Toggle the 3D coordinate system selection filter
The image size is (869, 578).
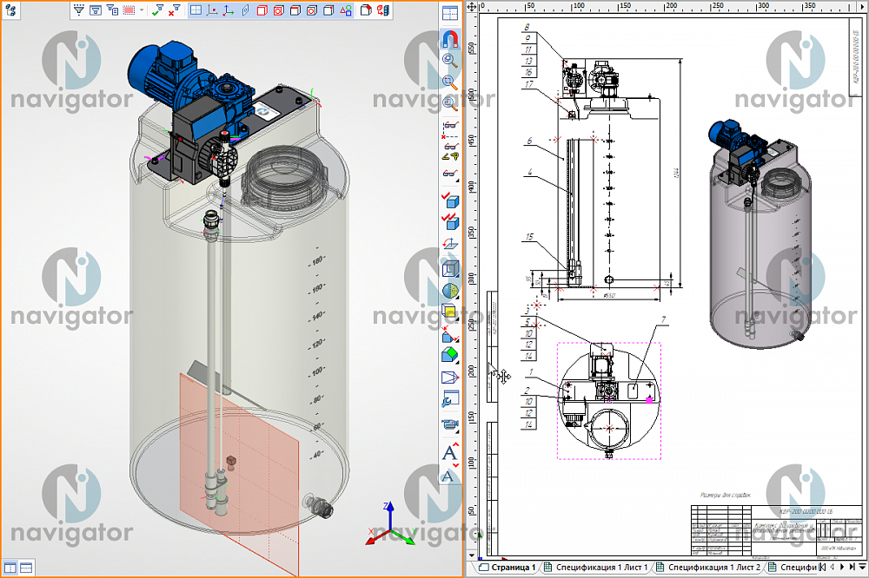point(229,10)
